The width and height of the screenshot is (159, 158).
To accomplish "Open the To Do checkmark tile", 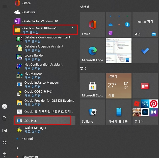I will (x=145, y=51).
